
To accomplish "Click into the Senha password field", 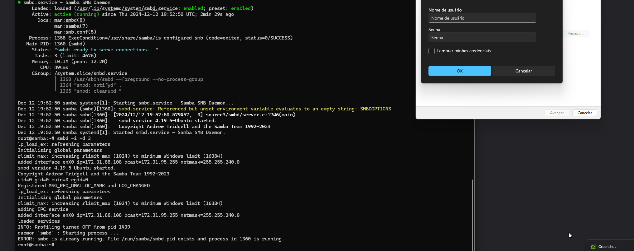I will [x=482, y=38].
